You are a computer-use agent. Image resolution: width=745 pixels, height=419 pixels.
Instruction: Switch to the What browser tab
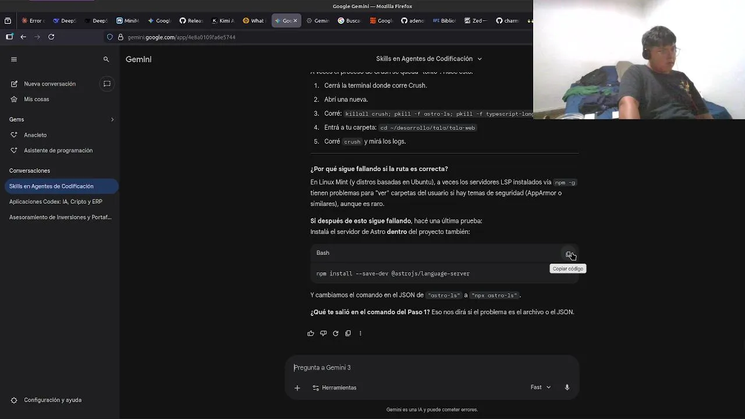[253, 21]
